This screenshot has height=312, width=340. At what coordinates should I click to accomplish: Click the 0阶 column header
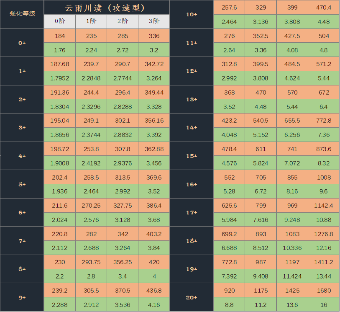[60, 21]
